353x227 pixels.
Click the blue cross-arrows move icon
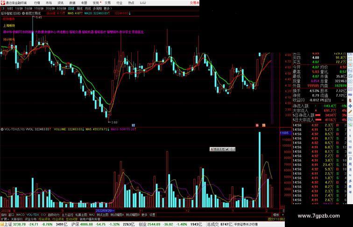tap(350, 106)
